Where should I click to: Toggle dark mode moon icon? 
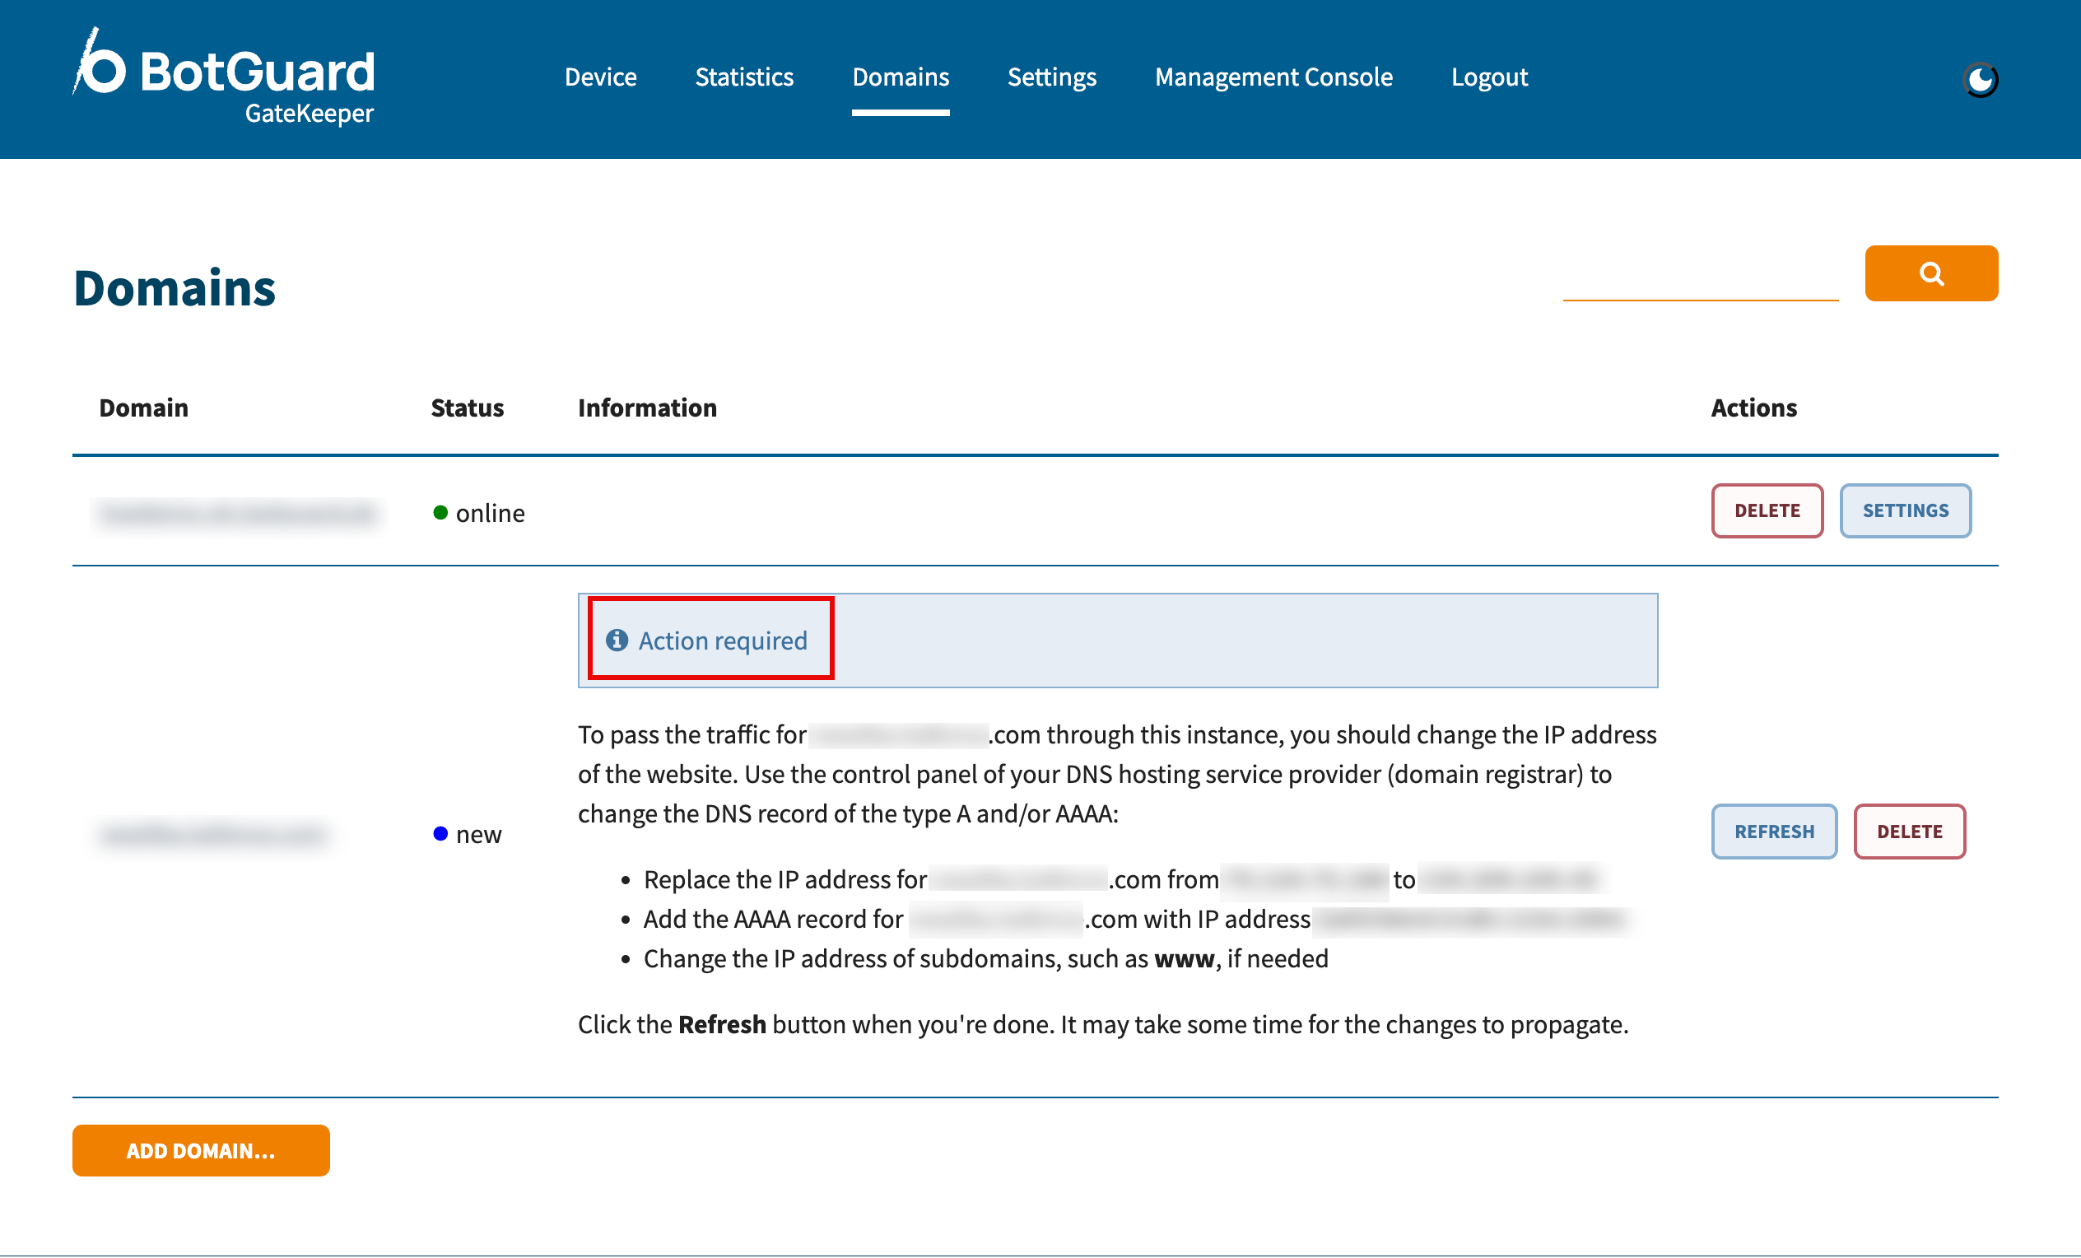pyautogui.click(x=1980, y=79)
